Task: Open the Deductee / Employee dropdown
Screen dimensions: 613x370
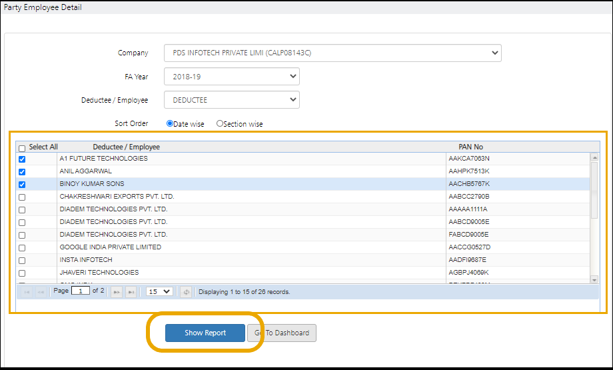Action: click(x=232, y=100)
